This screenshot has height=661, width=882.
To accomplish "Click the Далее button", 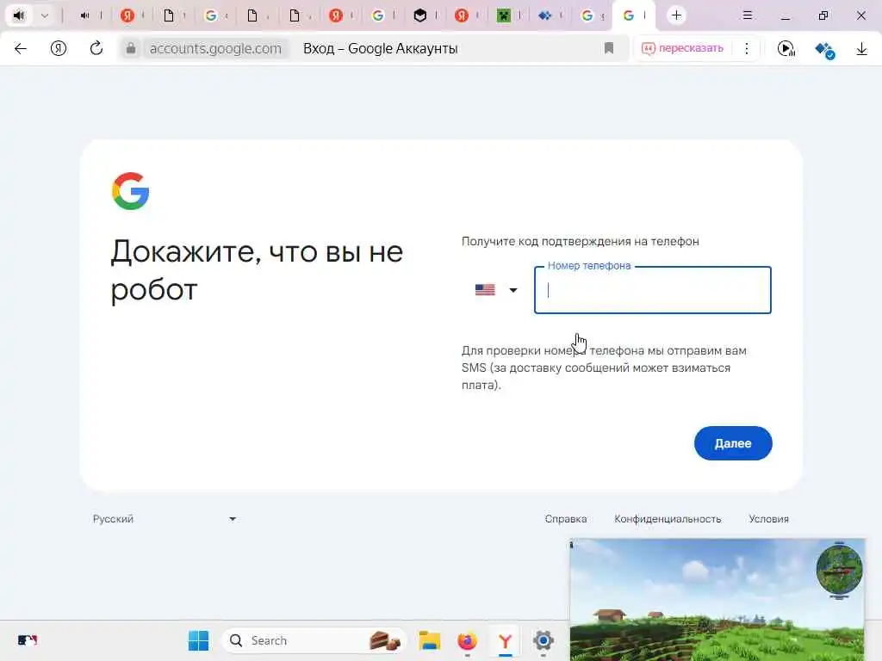I will [x=733, y=443].
